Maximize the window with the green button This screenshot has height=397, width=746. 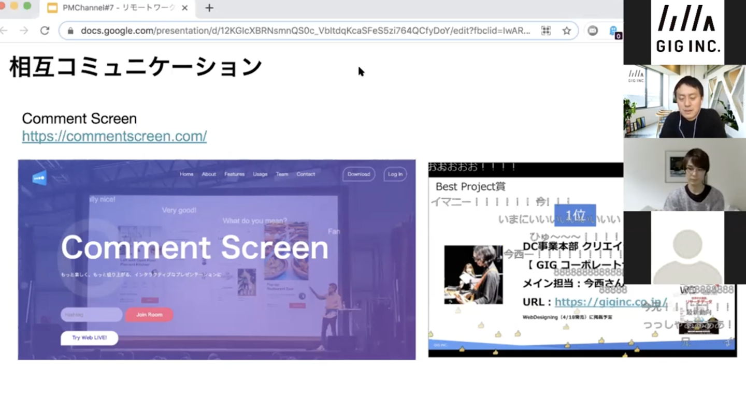click(27, 6)
